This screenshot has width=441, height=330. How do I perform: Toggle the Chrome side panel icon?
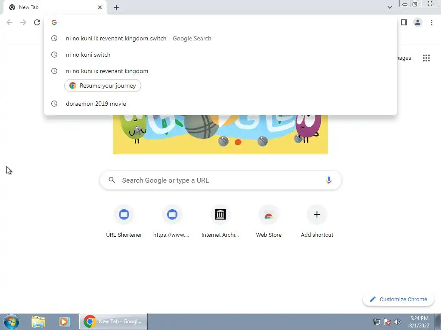[x=404, y=22]
